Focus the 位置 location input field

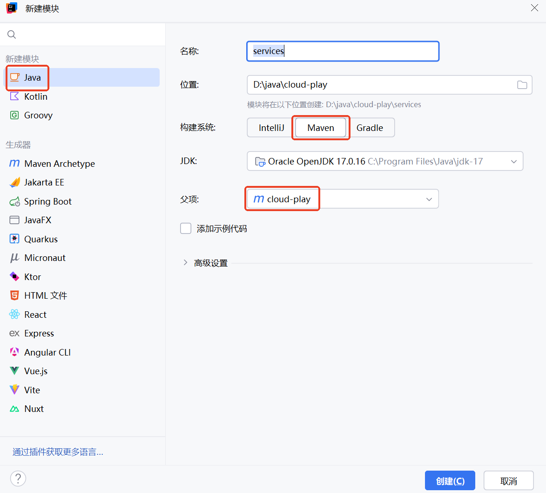click(389, 85)
